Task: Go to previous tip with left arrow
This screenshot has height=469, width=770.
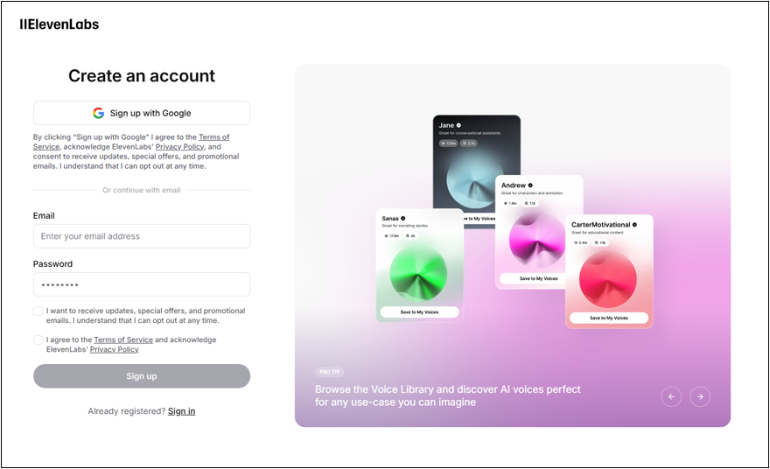Action: pos(671,396)
